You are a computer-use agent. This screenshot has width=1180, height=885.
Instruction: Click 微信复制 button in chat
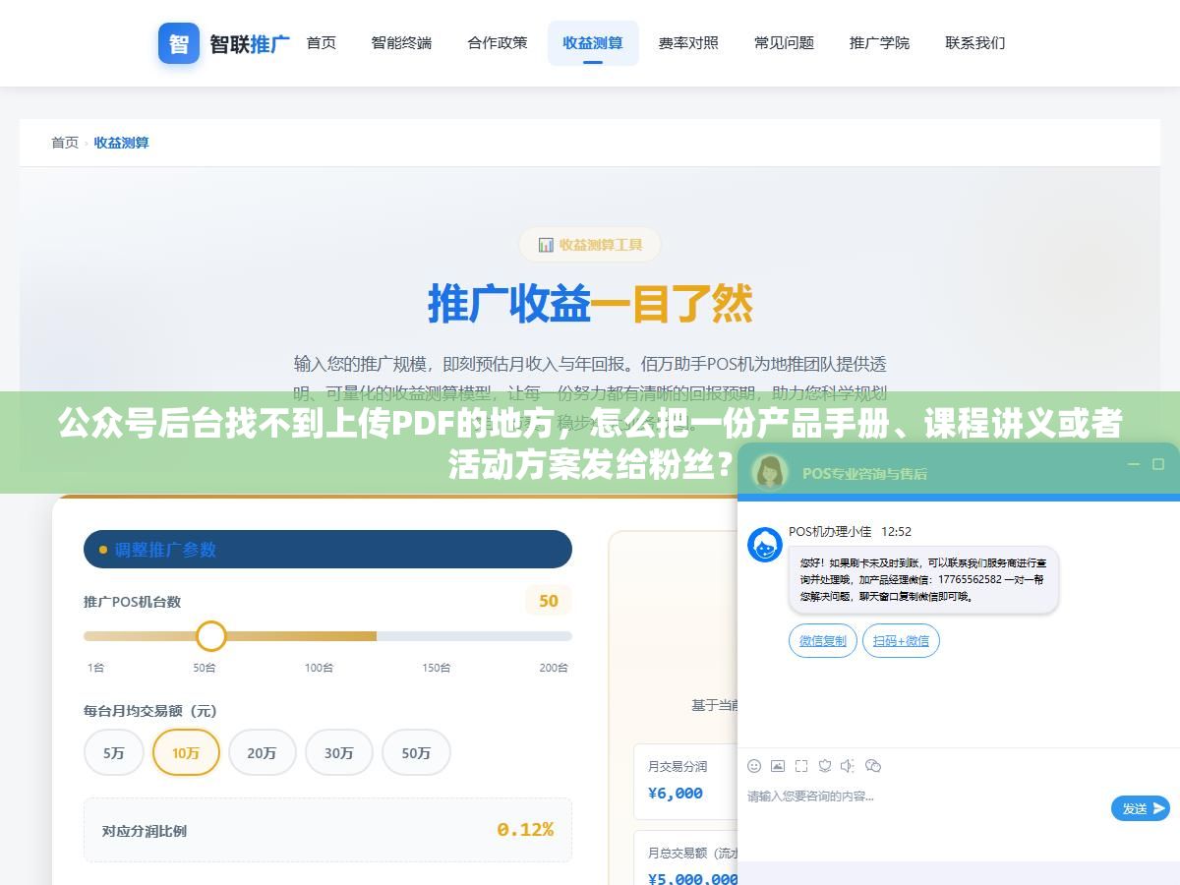coord(823,641)
